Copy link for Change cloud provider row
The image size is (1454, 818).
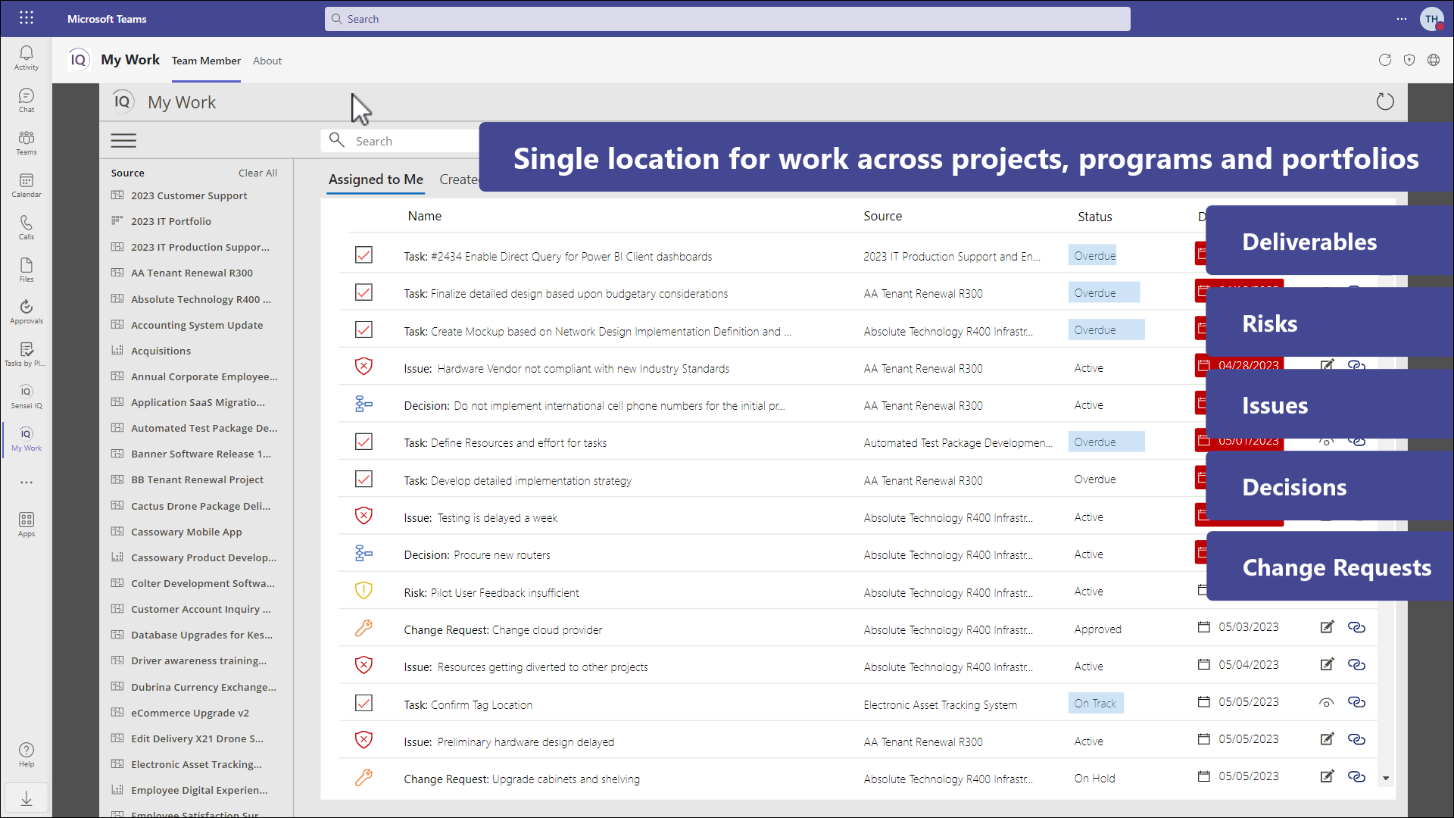coord(1356,627)
